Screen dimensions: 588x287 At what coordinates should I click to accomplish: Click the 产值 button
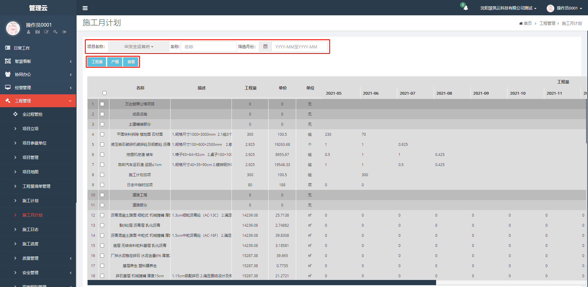click(115, 62)
